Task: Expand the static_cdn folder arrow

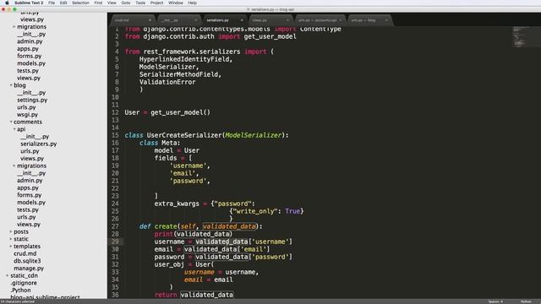Action: (8, 275)
